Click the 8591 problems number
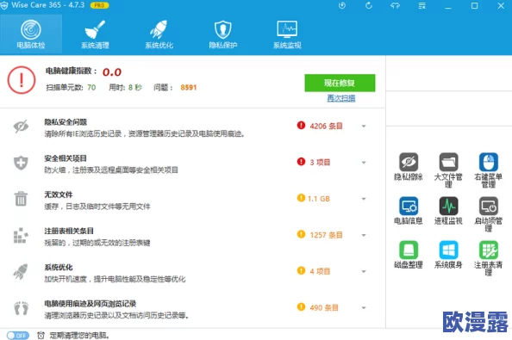Image resolution: width=512 pixels, height=340 pixels. click(x=189, y=87)
